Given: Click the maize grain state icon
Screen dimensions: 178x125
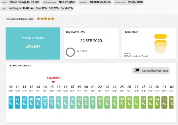Looking at the screenshot, I should coord(160,43).
